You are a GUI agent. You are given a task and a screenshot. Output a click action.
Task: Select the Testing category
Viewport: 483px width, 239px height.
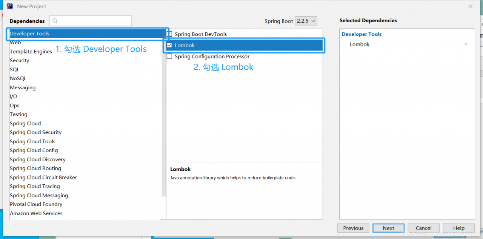(18, 114)
